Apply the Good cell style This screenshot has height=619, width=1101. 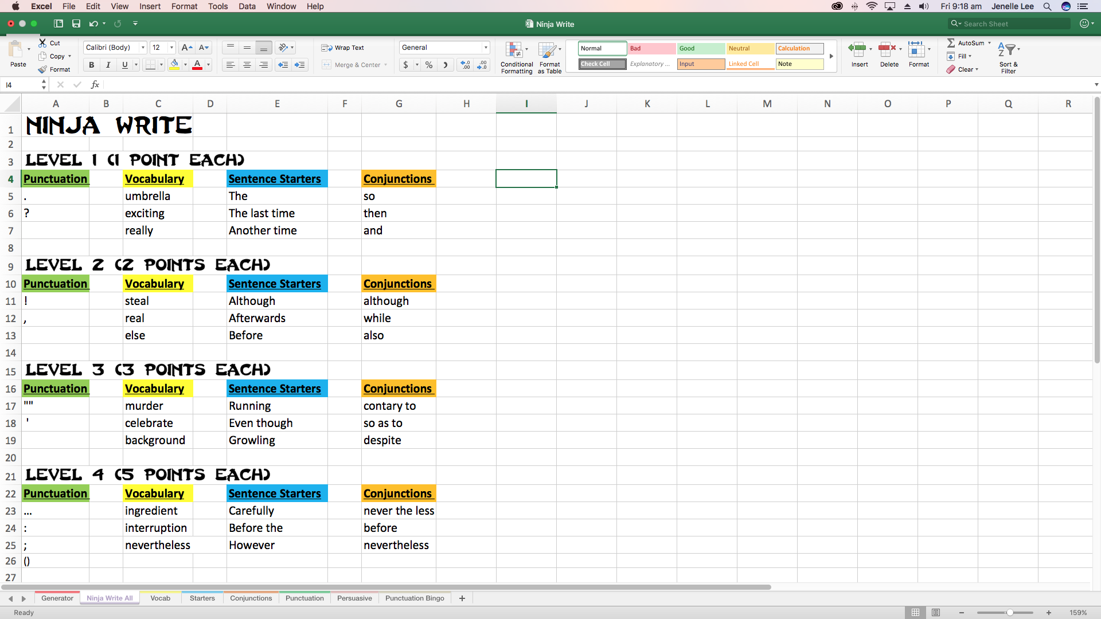coord(701,48)
